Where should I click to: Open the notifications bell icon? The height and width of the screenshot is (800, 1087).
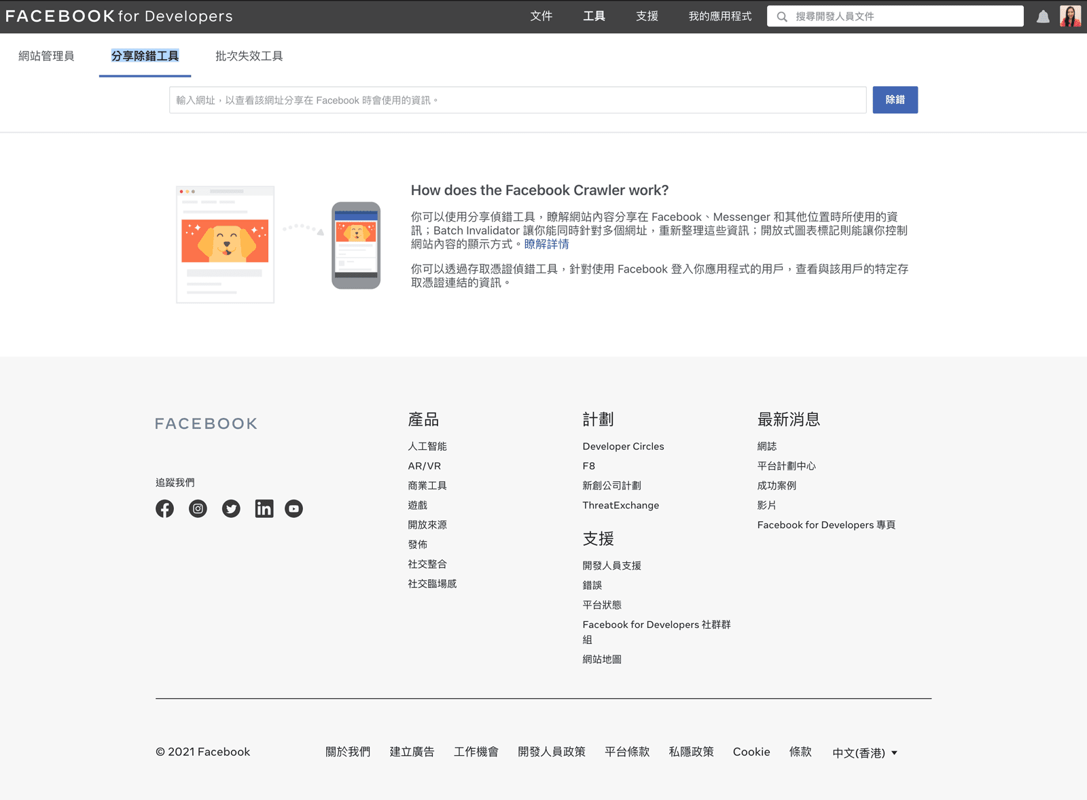pyautogui.click(x=1043, y=16)
